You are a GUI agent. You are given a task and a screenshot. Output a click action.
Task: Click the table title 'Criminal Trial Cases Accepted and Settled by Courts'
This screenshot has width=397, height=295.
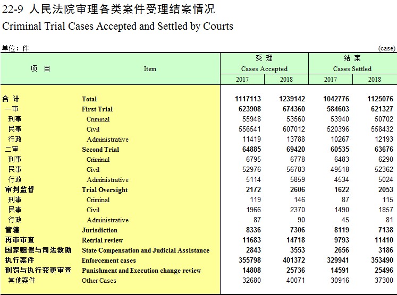pyautogui.click(x=117, y=26)
